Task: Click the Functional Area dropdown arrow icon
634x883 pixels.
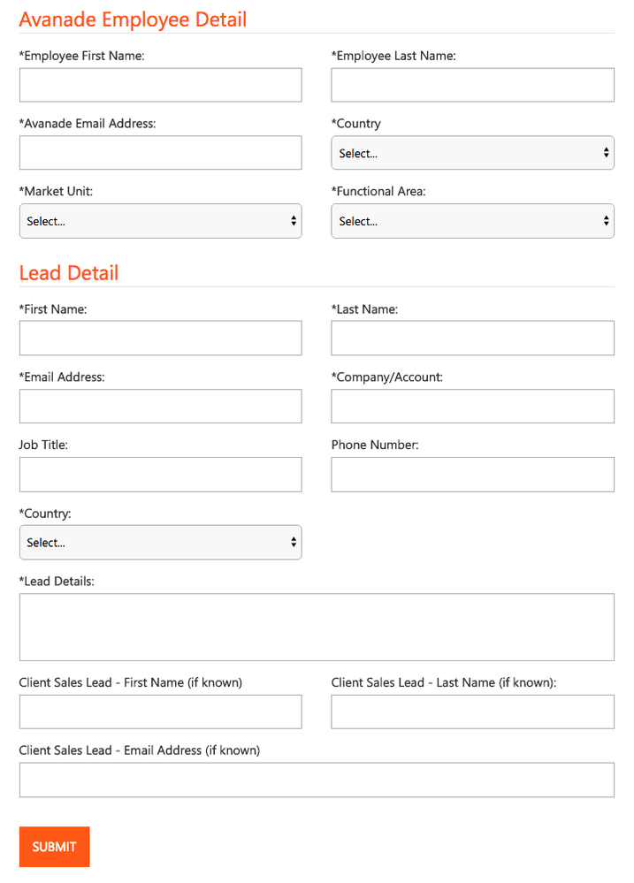Action: (x=606, y=221)
